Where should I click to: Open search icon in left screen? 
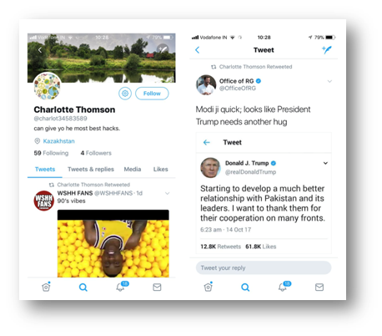pyautogui.click(x=83, y=287)
